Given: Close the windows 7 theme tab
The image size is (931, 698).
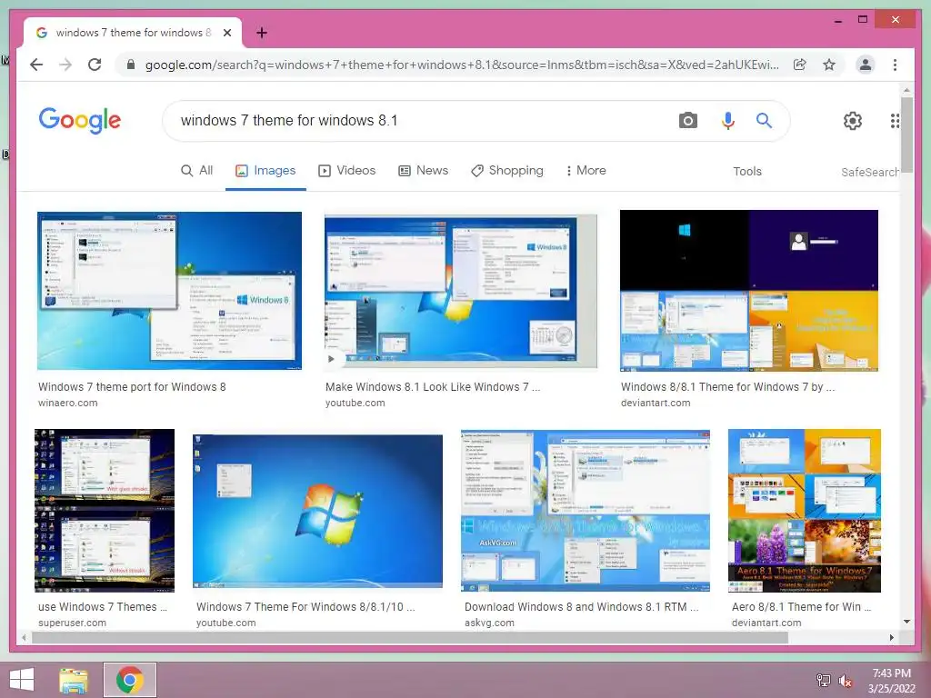Looking at the screenshot, I should pyautogui.click(x=226, y=33).
